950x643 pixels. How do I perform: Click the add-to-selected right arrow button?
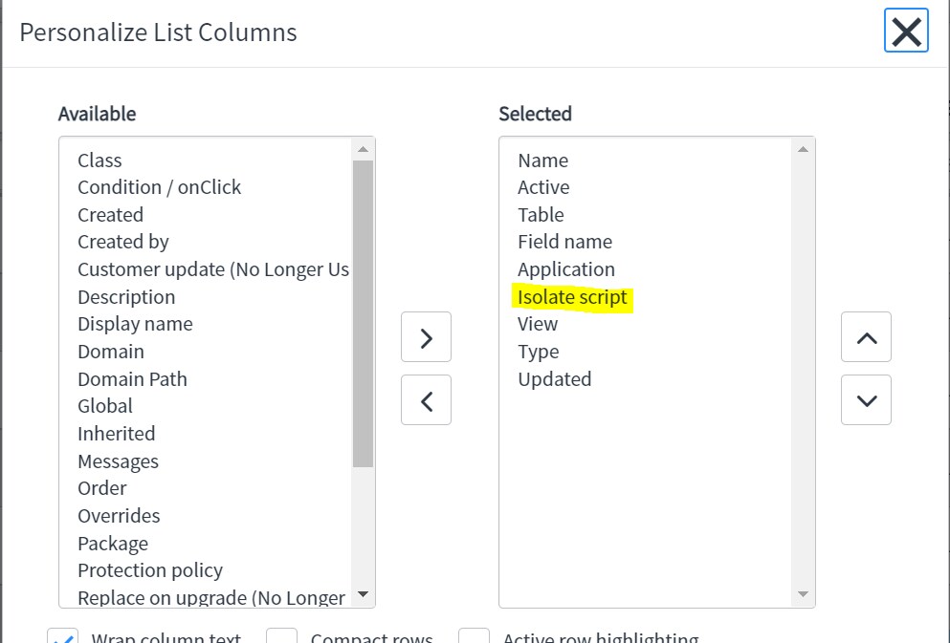click(x=426, y=337)
